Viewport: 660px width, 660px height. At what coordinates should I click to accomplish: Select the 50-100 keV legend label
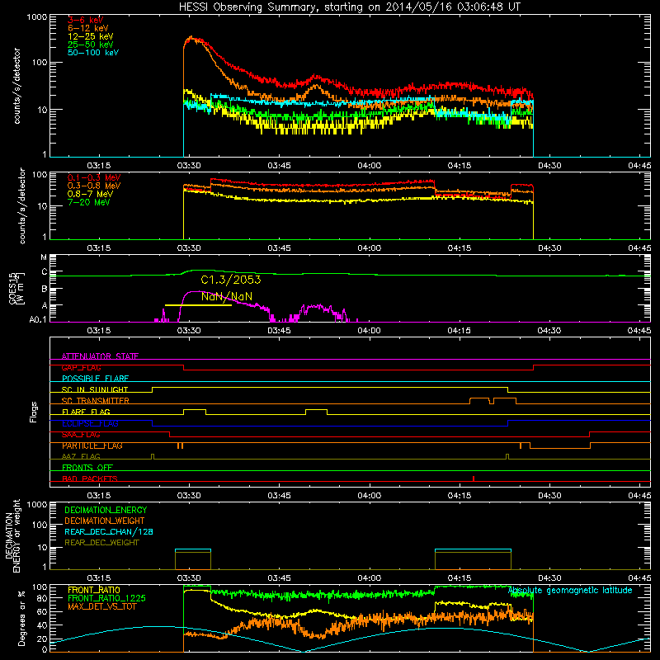[x=93, y=53]
